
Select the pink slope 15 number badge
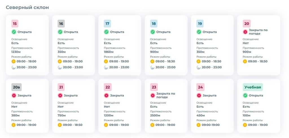coord(15,24)
